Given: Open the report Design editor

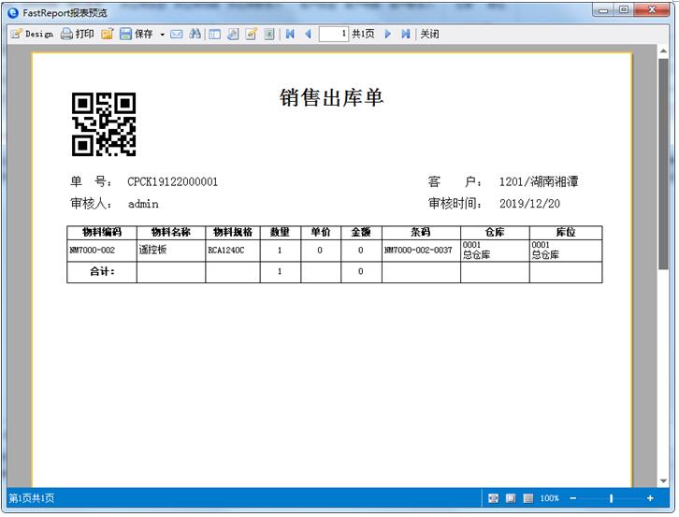Looking at the screenshot, I should coord(33,34).
